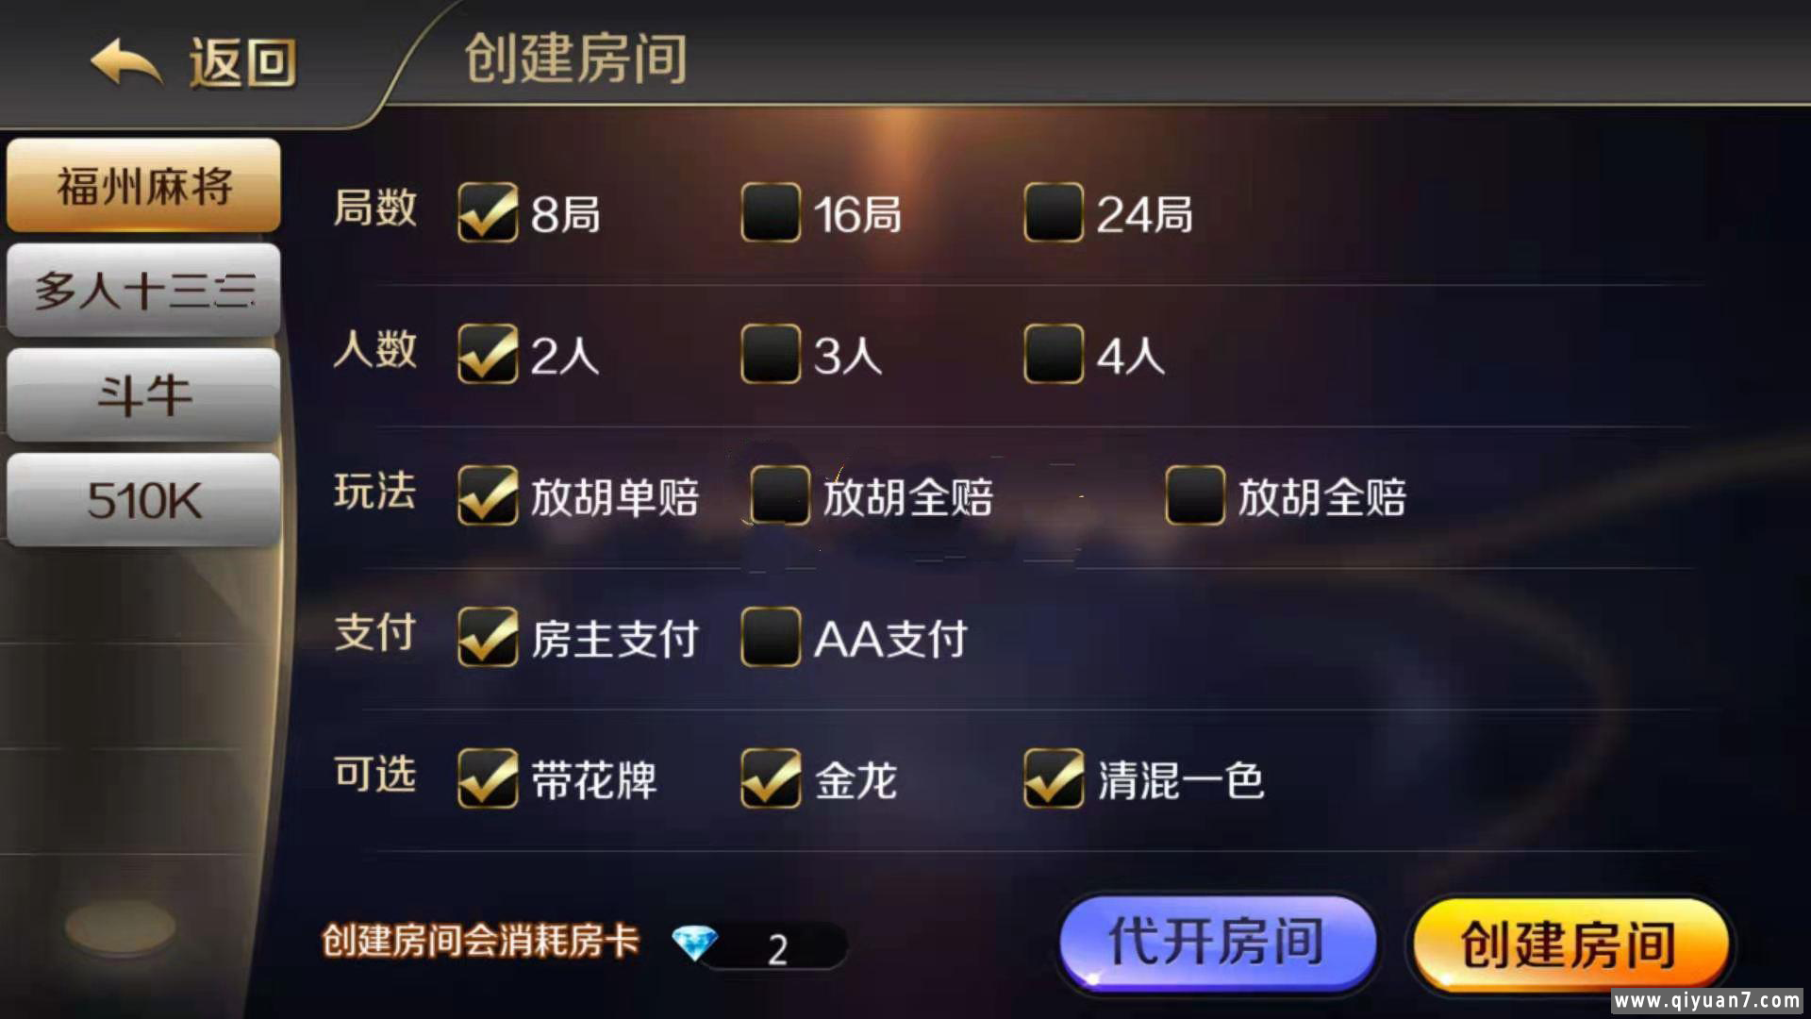Switch to the 多人十三三 game tab
Viewport: 1811px width, 1019px height.
pyautogui.click(x=143, y=290)
